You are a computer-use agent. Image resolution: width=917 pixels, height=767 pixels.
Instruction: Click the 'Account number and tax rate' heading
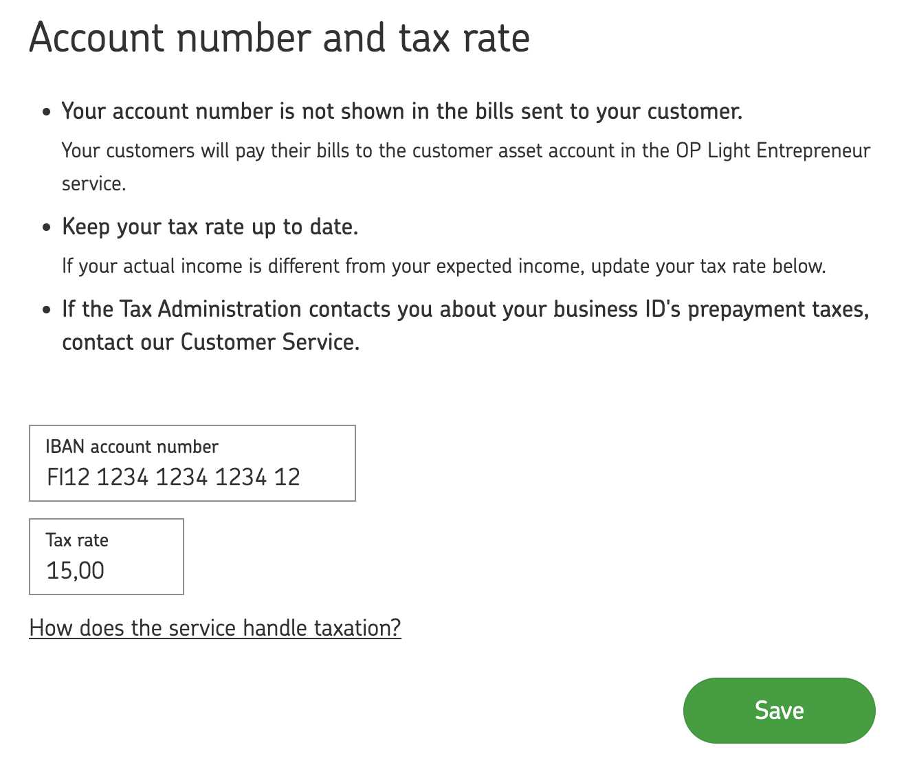pos(278,38)
